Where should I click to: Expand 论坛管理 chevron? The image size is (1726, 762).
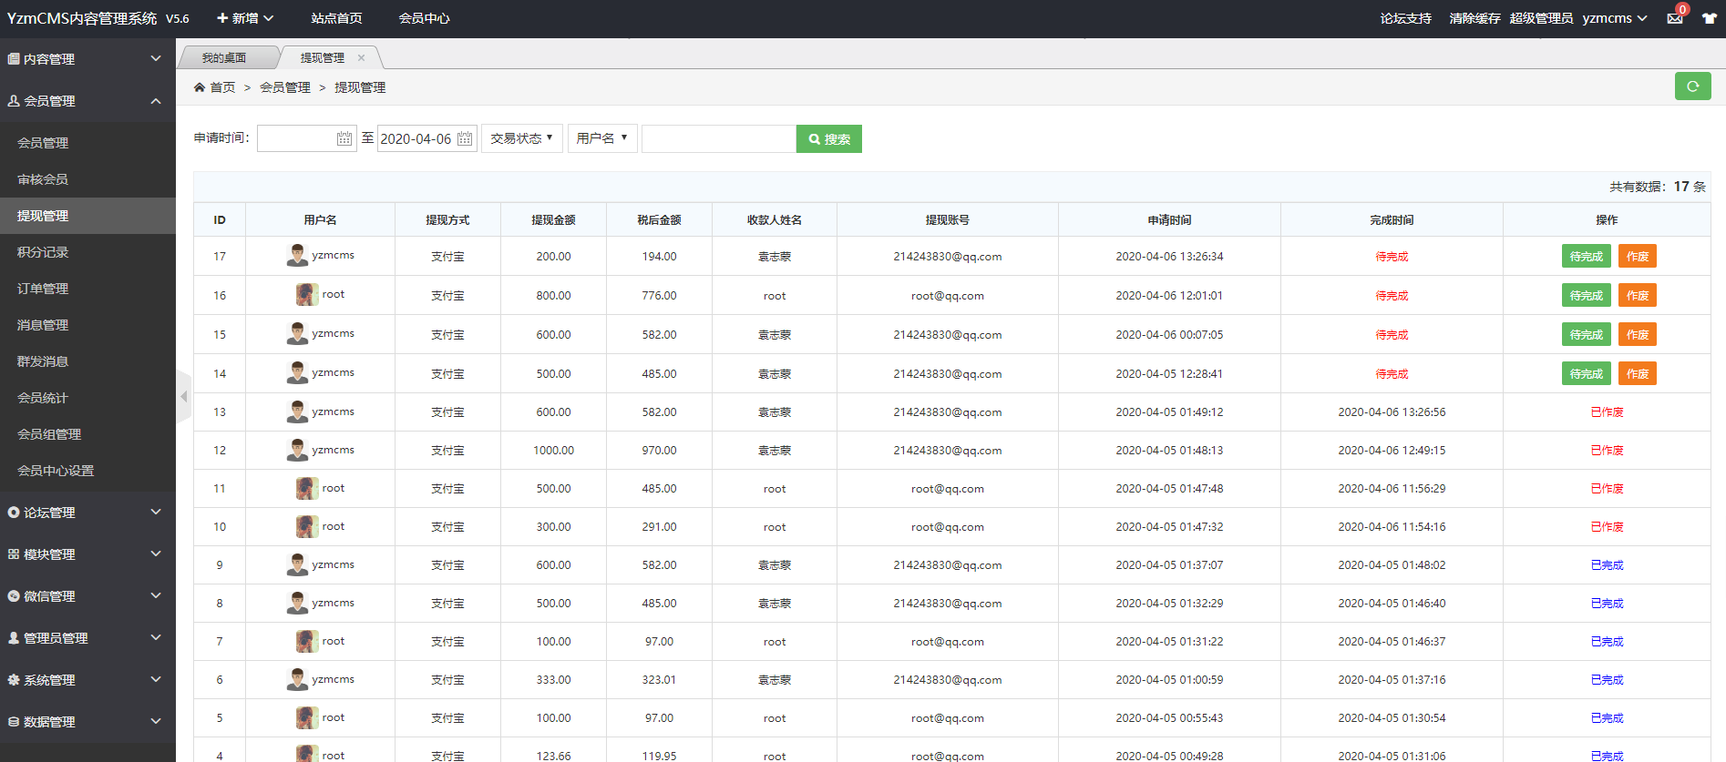(x=156, y=513)
